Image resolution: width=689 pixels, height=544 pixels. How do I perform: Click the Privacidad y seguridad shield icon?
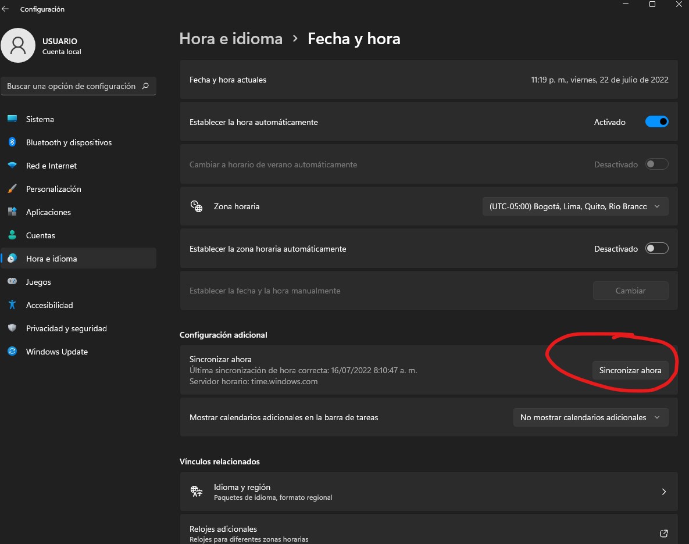(12, 328)
